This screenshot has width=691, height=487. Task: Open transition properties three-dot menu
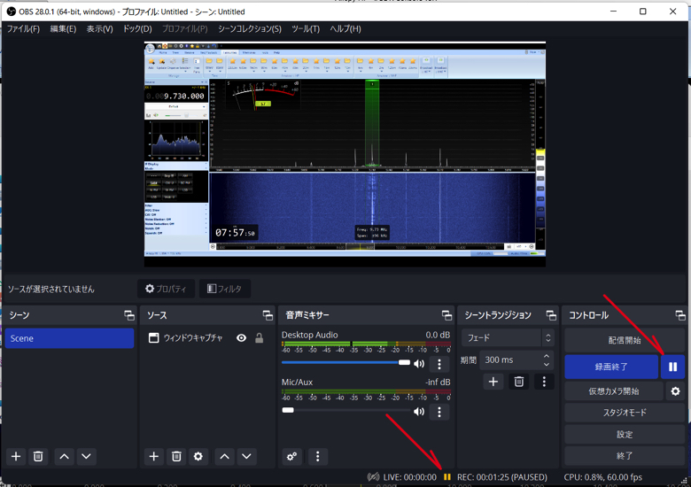[x=544, y=382]
